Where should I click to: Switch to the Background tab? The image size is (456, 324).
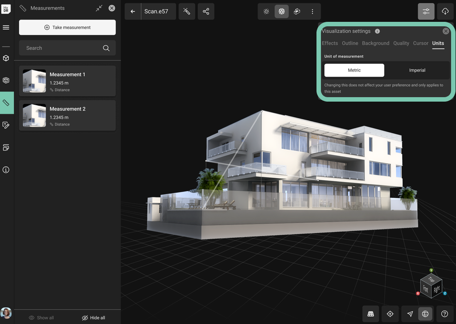click(375, 43)
